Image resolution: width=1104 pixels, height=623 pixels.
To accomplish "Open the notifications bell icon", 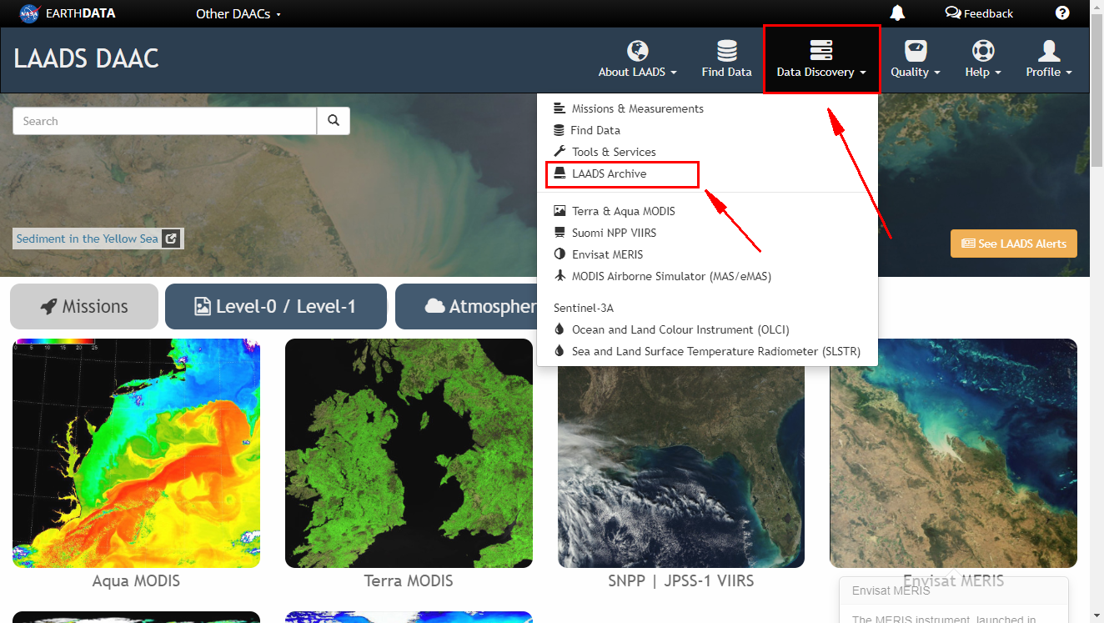I will pyautogui.click(x=897, y=13).
